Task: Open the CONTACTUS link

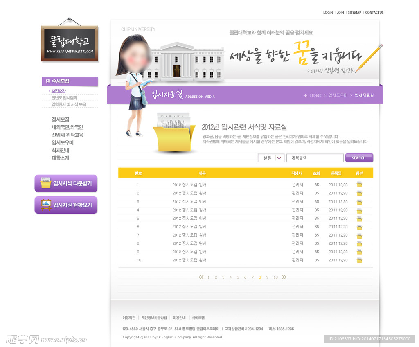Action: [374, 13]
